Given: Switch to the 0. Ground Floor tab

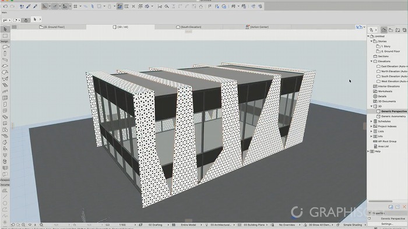Looking at the screenshot, I should [52, 27].
